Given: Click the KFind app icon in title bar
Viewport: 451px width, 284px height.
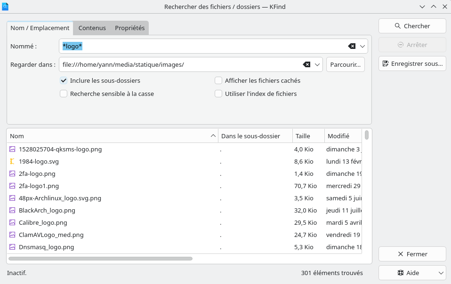Looking at the screenshot, I should [x=6, y=6].
